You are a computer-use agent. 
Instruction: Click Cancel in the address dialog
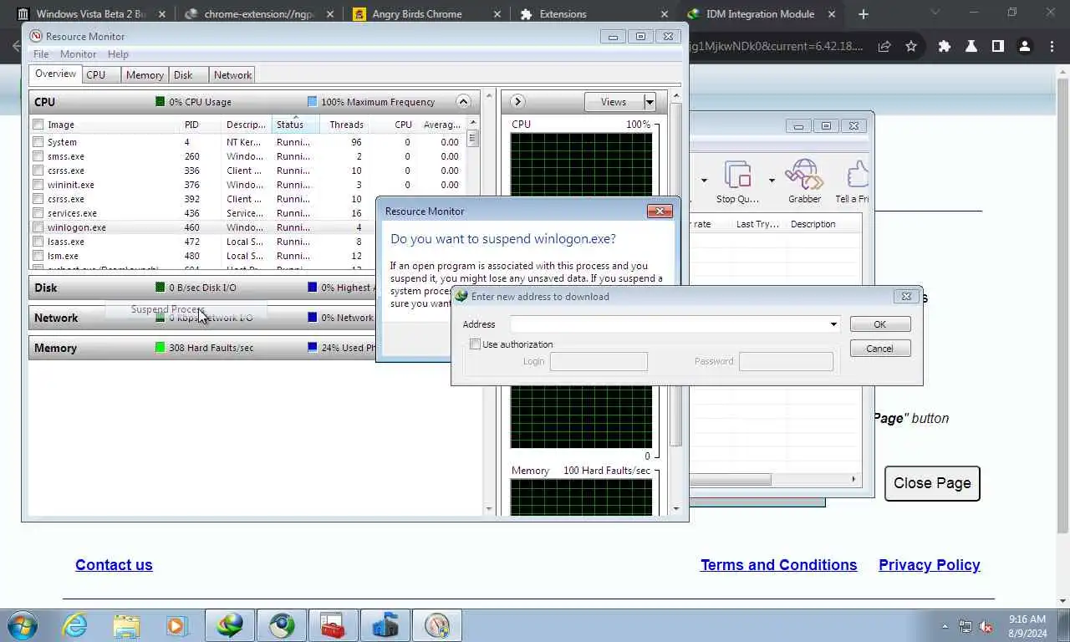click(x=879, y=349)
